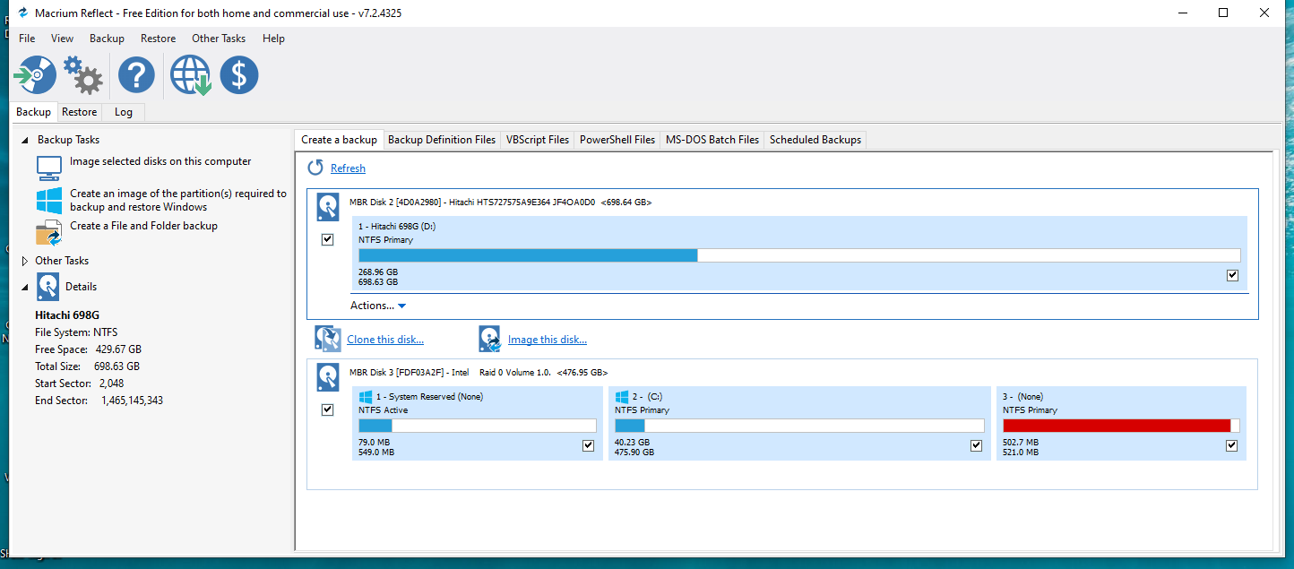Viewport: 1294px width, 569px height.
Task: Select the MBR Disk 2 header text
Action: tap(500, 203)
